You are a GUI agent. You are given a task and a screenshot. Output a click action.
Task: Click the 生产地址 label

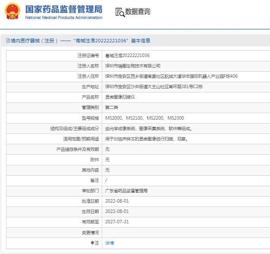point(90,87)
